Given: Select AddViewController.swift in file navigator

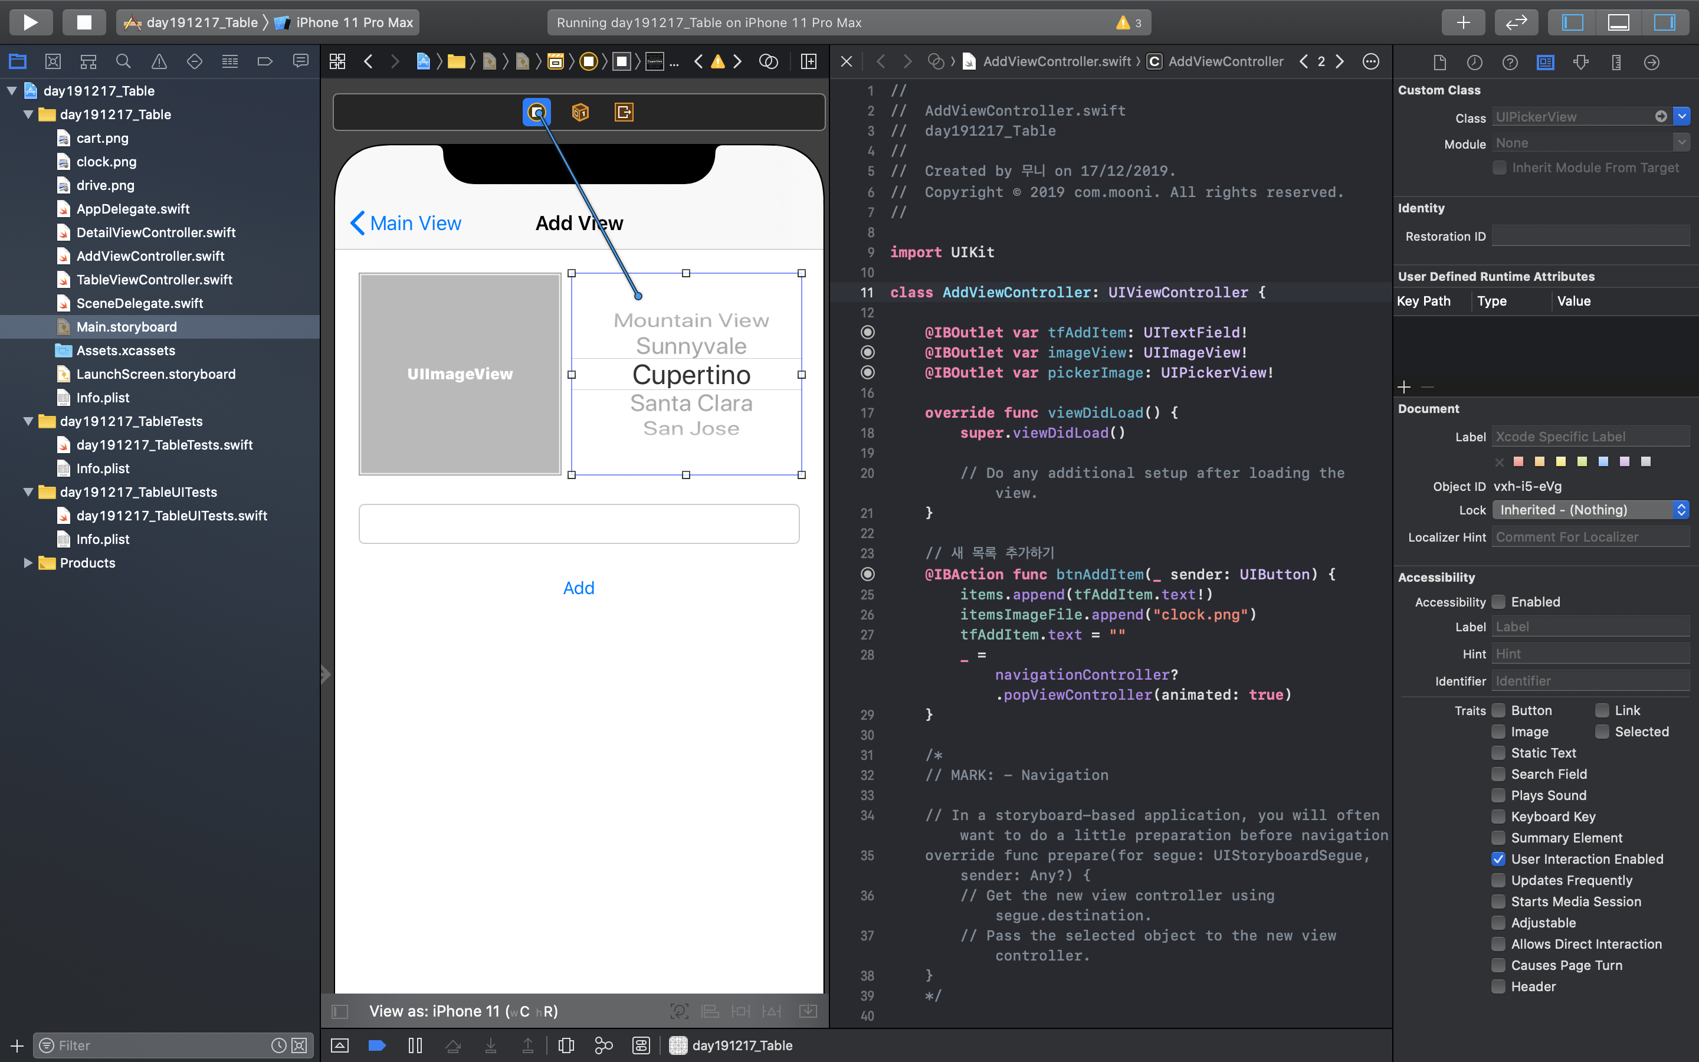Looking at the screenshot, I should click(x=149, y=255).
